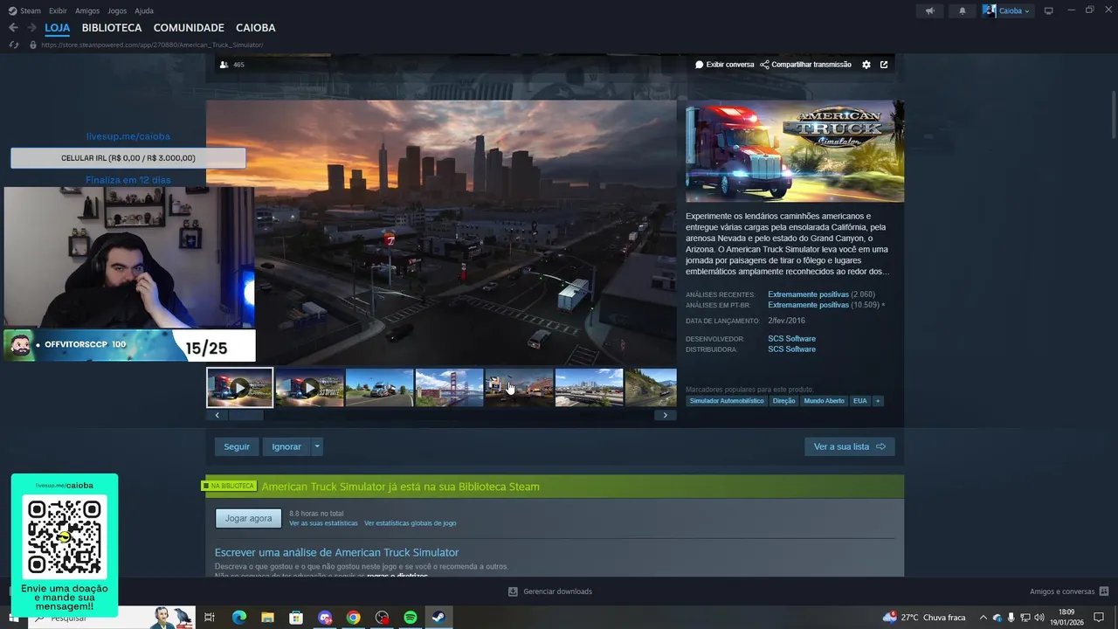Open the Jogos menu
The width and height of the screenshot is (1118, 629).
click(117, 10)
